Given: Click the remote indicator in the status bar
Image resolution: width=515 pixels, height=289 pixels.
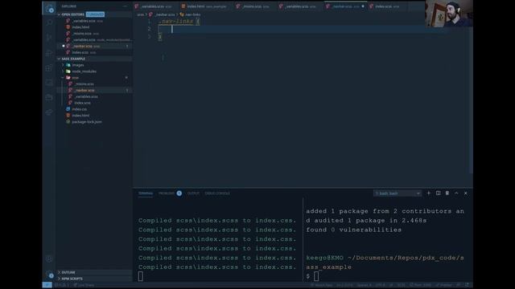Looking at the screenshot, I should pos(47,285).
